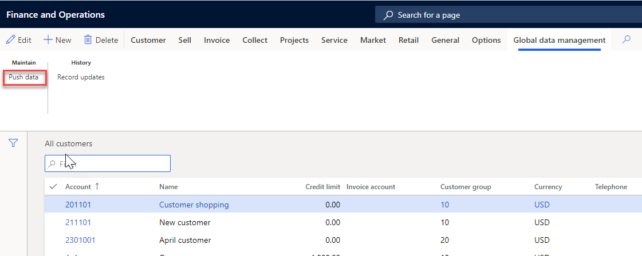642x256 pixels.
Task: Click the New plus button
Action: (57, 40)
